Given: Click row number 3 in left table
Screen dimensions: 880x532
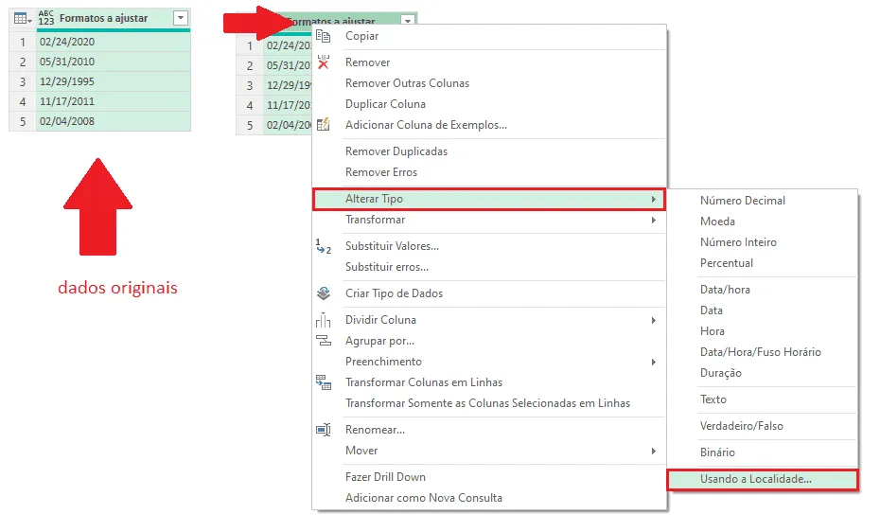Looking at the screenshot, I should [23, 82].
